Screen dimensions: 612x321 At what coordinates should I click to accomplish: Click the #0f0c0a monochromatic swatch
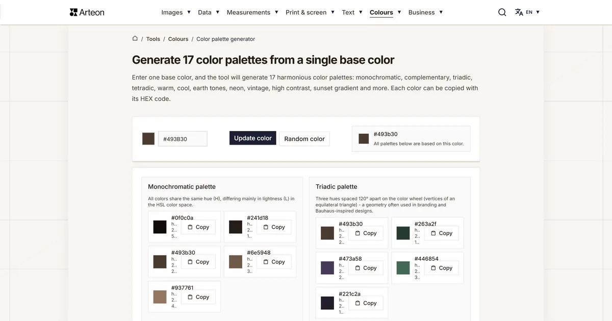[x=160, y=227]
